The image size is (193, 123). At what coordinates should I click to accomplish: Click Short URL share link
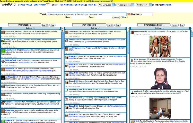(80, 5)
